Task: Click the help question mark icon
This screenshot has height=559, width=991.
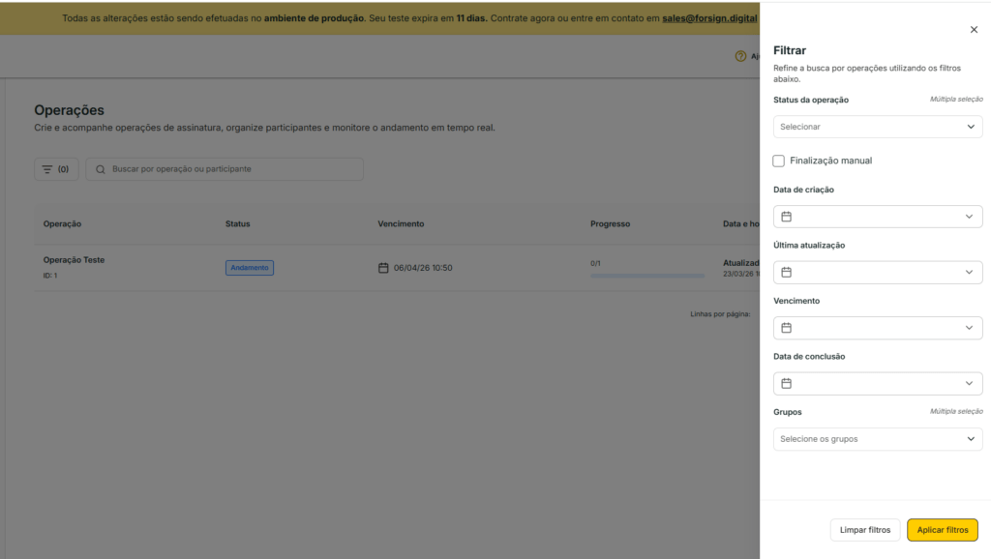Action: (740, 56)
